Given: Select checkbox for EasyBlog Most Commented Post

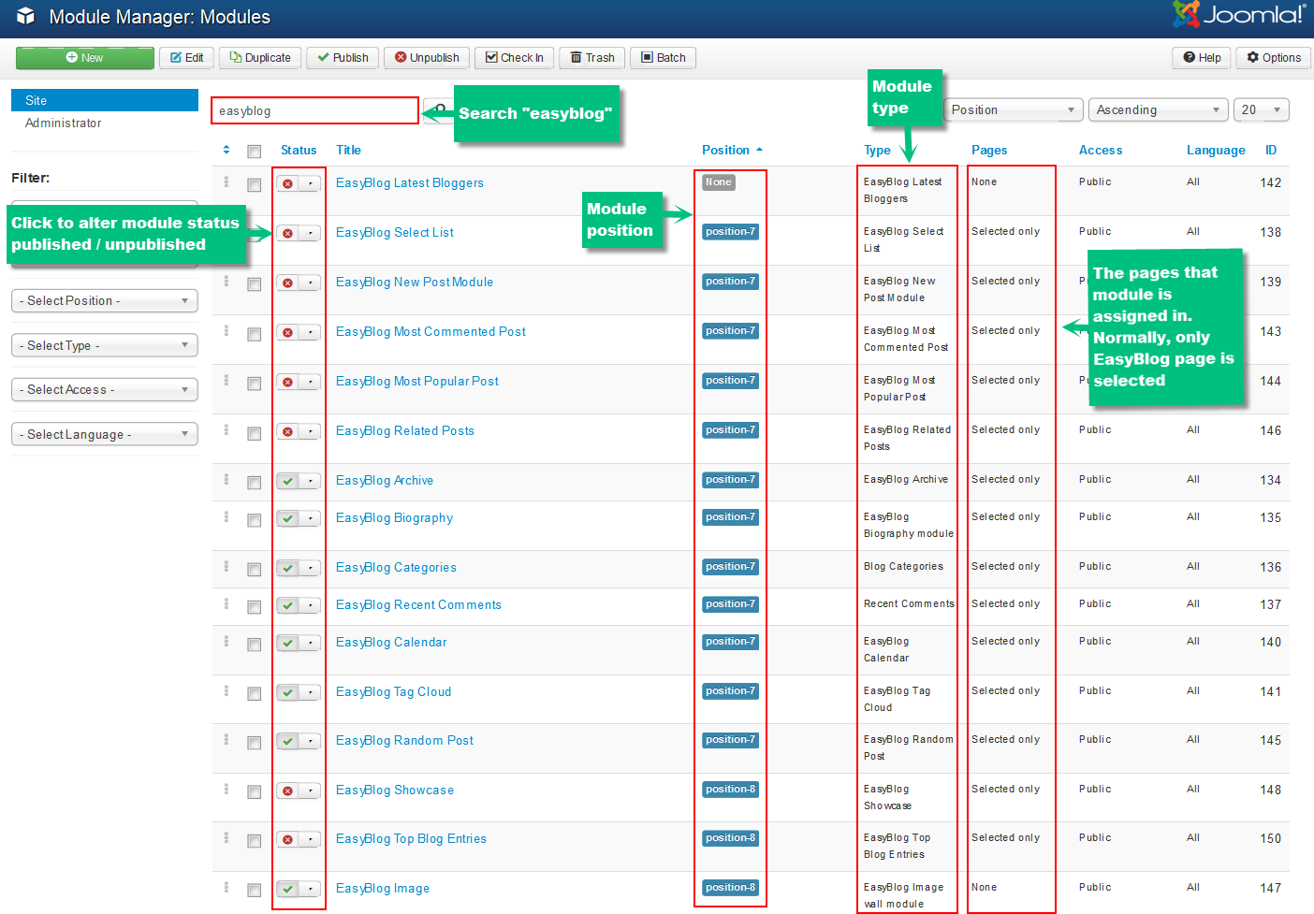Looking at the screenshot, I should click(x=254, y=334).
